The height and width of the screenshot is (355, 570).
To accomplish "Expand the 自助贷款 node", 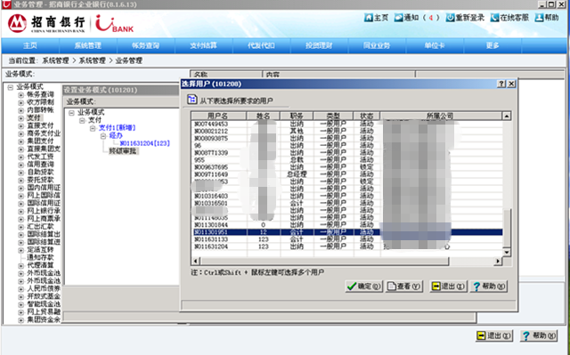I will pyautogui.click(x=20, y=173).
